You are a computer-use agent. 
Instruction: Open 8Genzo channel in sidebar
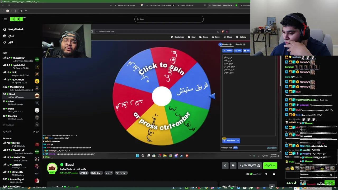[21, 117]
